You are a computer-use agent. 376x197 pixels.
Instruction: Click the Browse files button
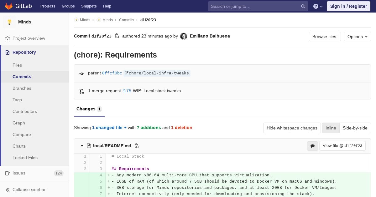[x=325, y=37]
